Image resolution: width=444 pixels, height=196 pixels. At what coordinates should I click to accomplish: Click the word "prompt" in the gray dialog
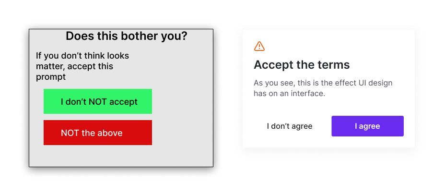(x=51, y=77)
